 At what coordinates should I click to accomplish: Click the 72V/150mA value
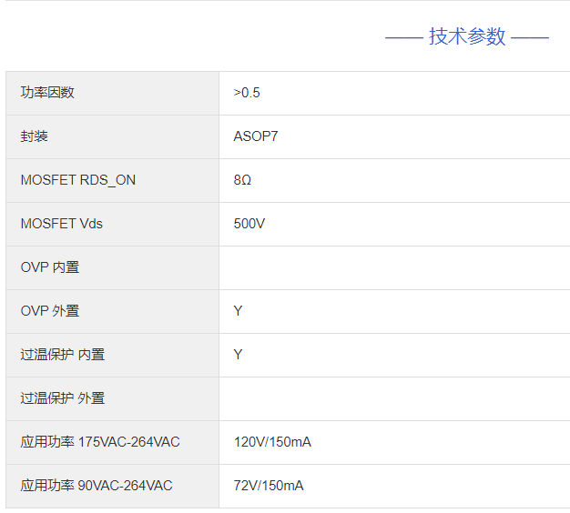click(x=269, y=486)
